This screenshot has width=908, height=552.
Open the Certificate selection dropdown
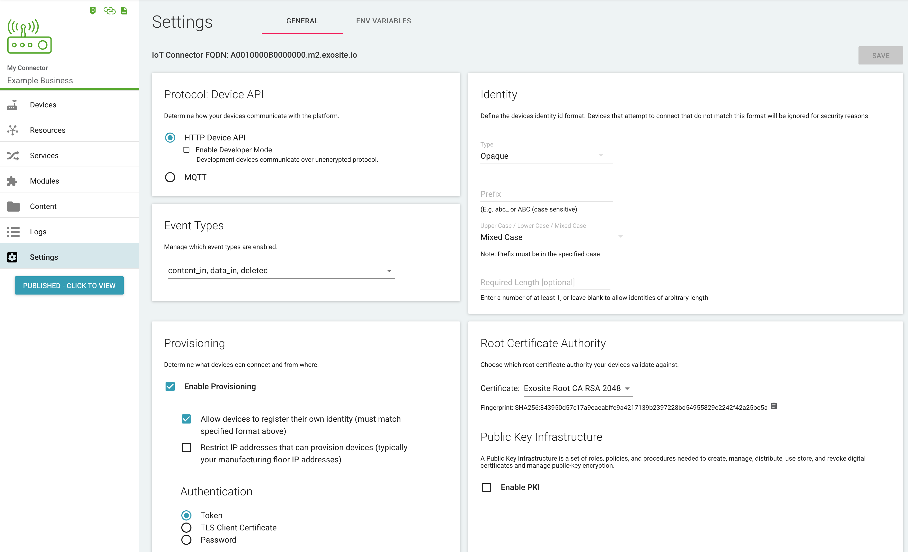628,388
